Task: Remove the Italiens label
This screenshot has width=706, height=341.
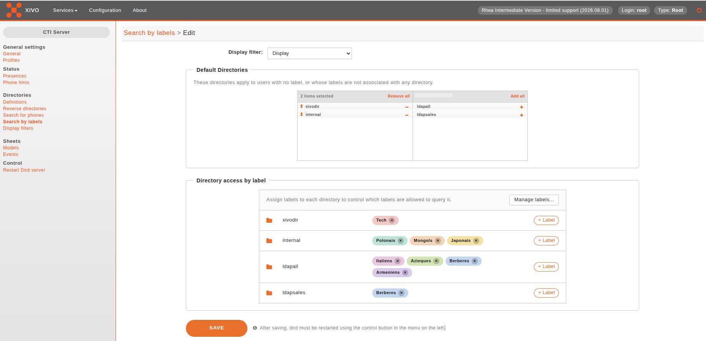Action: point(398,261)
